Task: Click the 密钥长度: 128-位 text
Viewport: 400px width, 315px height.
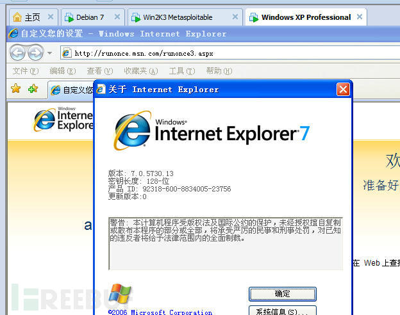Action: click(x=138, y=181)
